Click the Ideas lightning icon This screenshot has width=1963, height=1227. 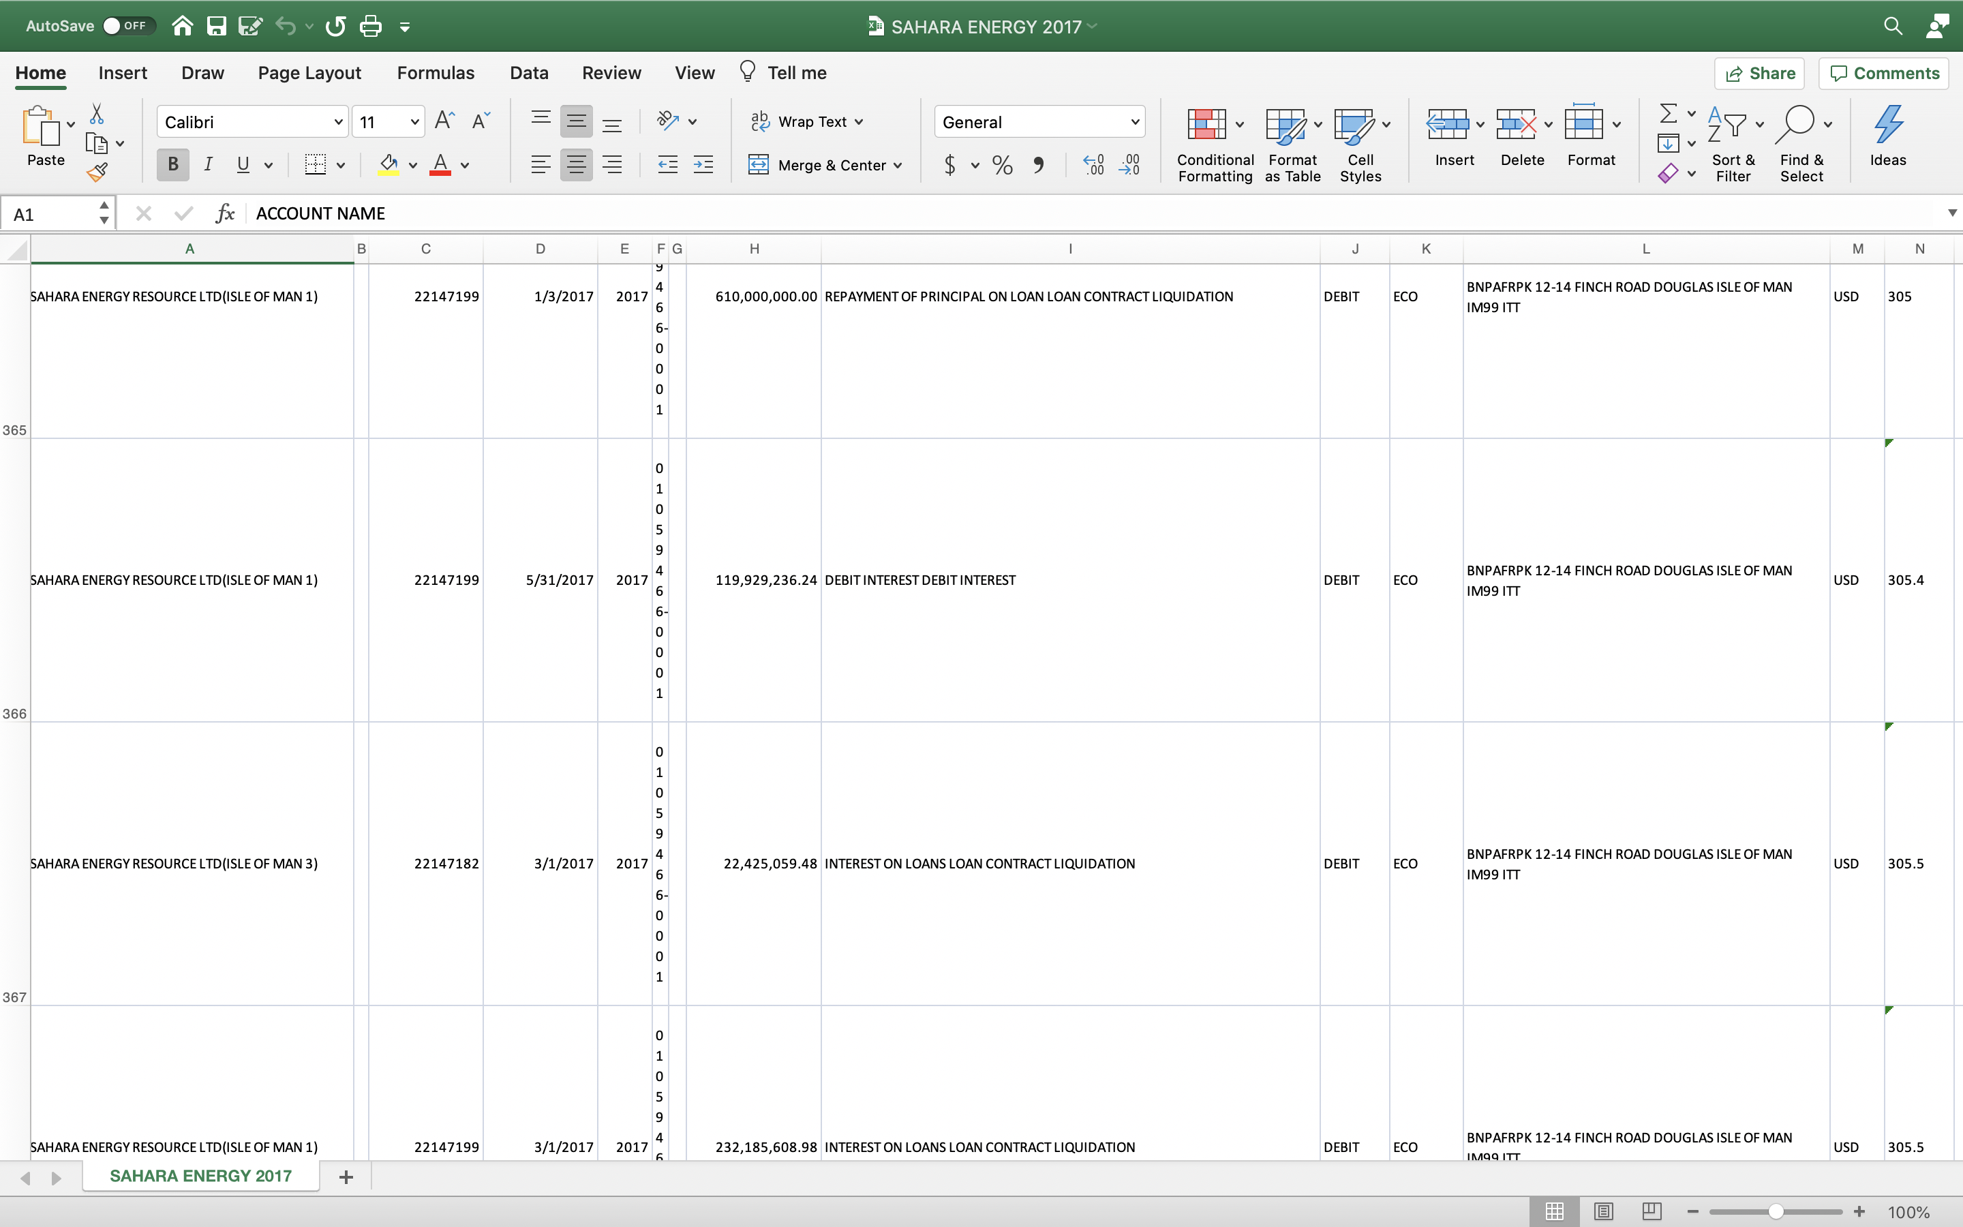(1887, 124)
